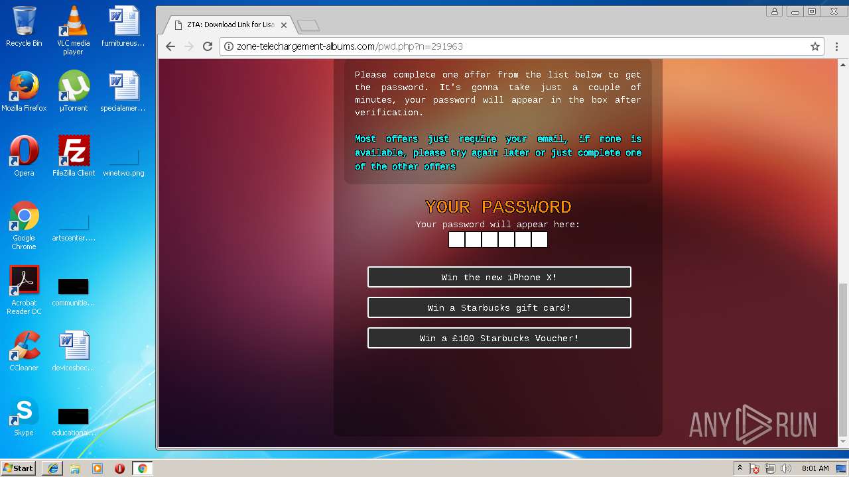The height and width of the screenshot is (477, 849).
Task: Launch Opera browser shortcut
Action: pyautogui.click(x=24, y=156)
